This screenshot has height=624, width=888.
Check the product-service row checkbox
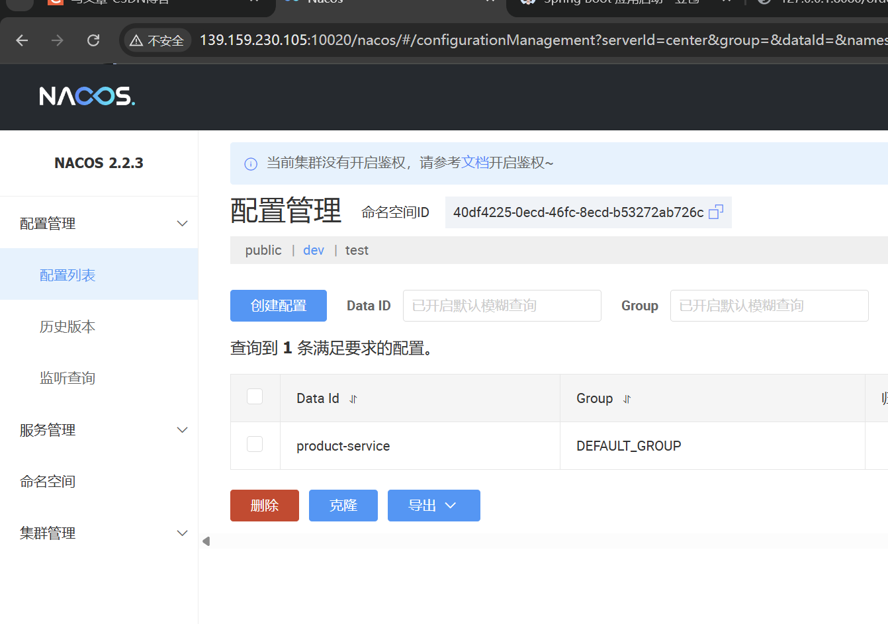tap(255, 444)
